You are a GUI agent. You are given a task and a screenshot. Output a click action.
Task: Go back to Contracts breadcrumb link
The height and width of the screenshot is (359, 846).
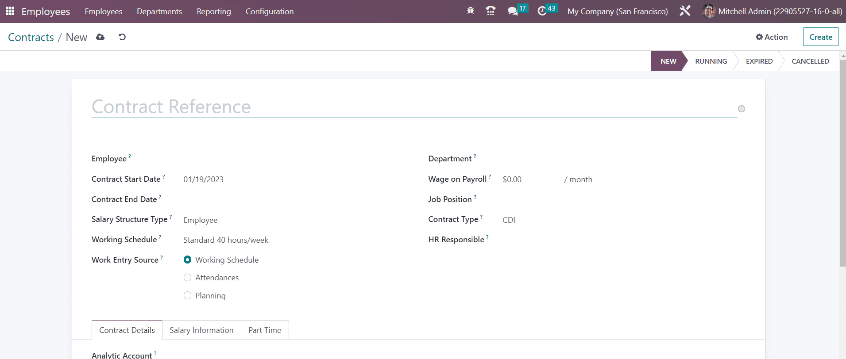(31, 38)
